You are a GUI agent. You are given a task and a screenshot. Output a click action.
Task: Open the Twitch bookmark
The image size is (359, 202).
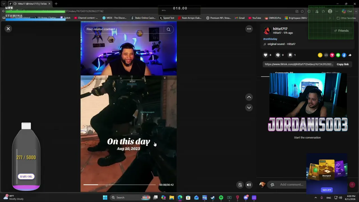(65, 18)
